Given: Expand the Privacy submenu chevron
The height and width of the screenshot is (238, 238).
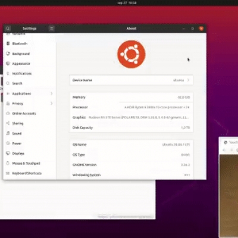Looking at the screenshot, I should click(52, 104).
